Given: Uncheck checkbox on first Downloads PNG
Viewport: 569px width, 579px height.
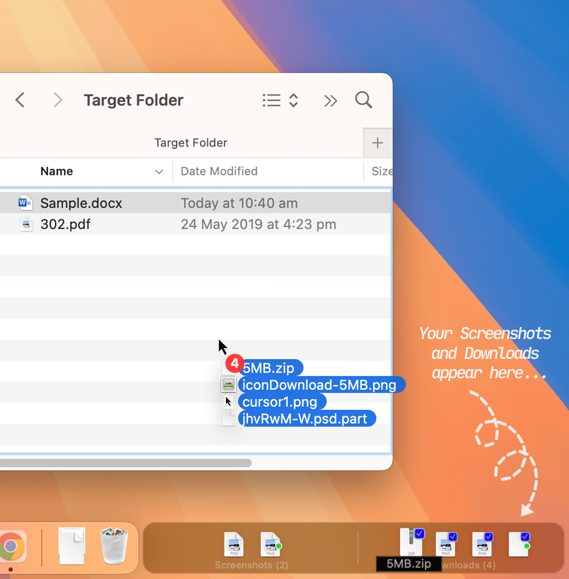Looking at the screenshot, I should [453, 536].
